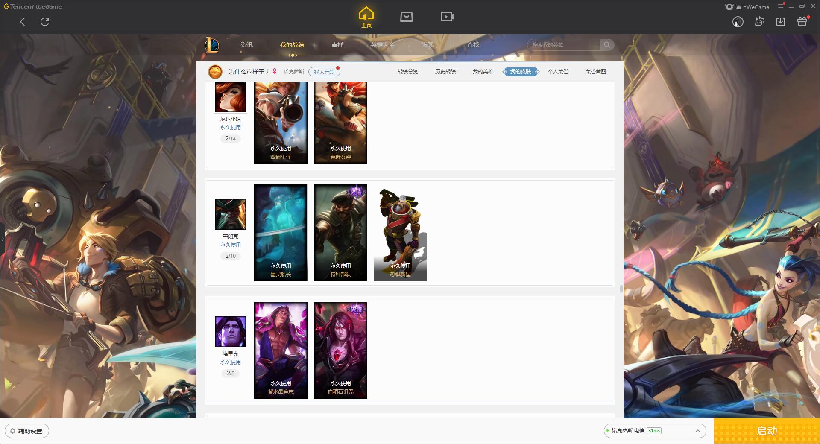
Task: Click the 厄运小姐 champion name
Action: pyautogui.click(x=231, y=119)
